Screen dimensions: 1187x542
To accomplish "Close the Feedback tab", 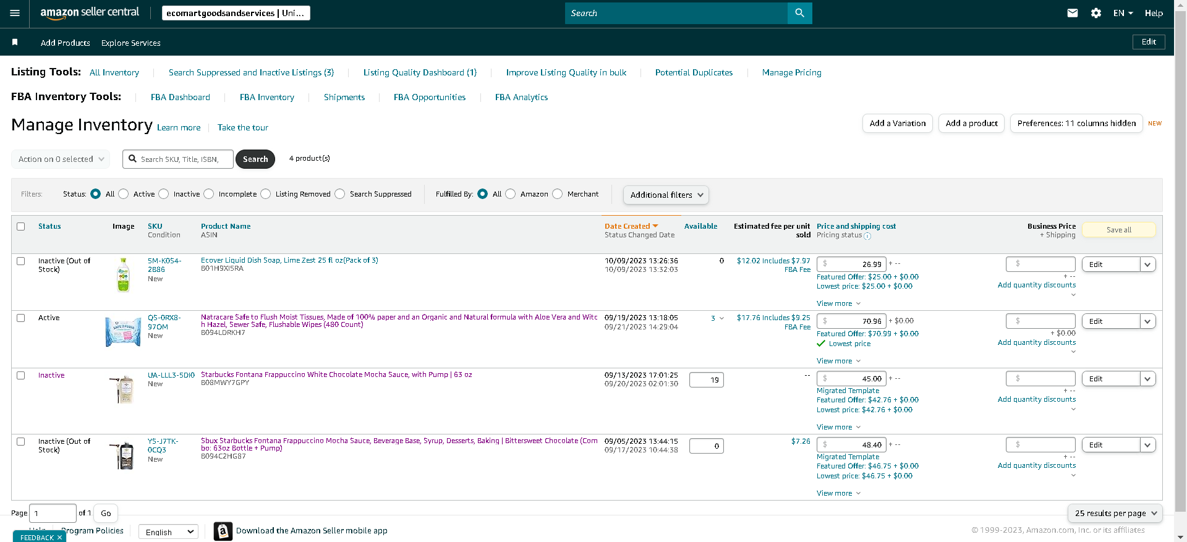I will pyautogui.click(x=59, y=538).
